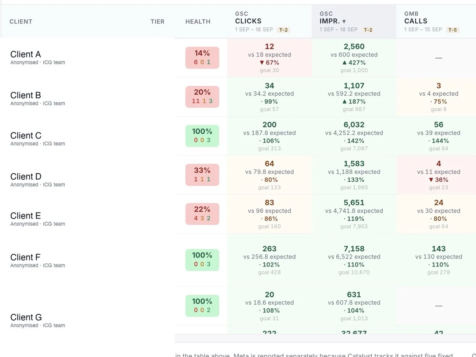
Task: Select Client D calls cell showing 4
Action: tap(436, 175)
